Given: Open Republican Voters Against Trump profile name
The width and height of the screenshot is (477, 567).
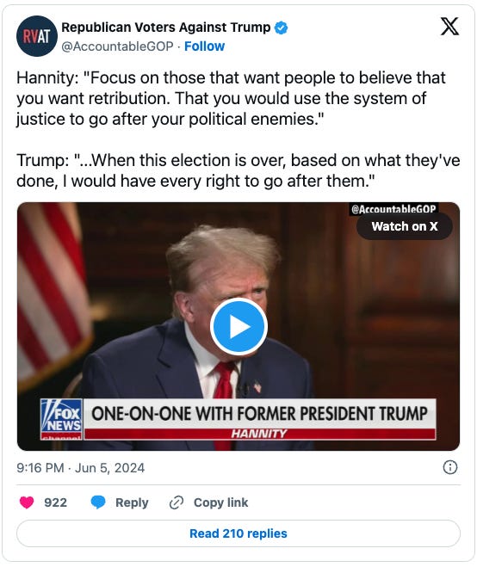Looking at the screenshot, I should coord(166,28).
